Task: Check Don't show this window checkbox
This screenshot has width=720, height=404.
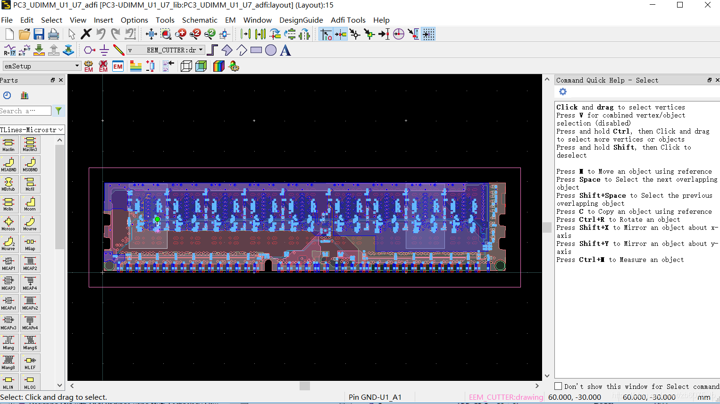Action: (x=558, y=386)
